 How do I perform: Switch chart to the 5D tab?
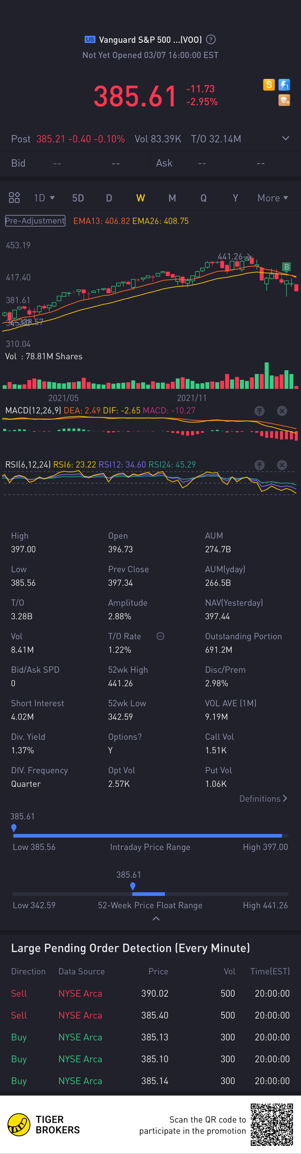pyautogui.click(x=78, y=198)
